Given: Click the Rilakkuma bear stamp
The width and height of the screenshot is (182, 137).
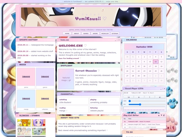Looking at the screenshot, I should (24, 123).
